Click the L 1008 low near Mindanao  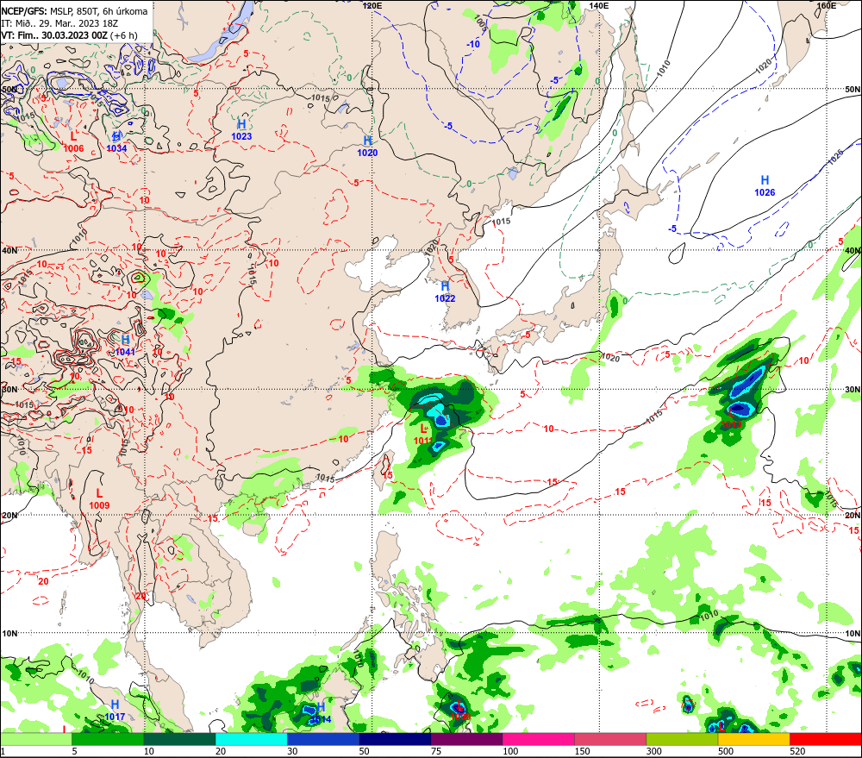pyautogui.click(x=460, y=711)
